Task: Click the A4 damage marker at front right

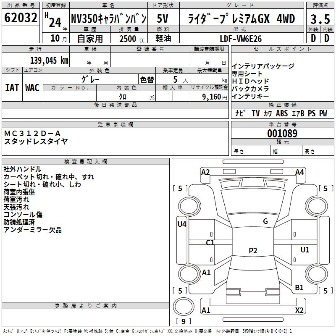Action: coord(299,172)
